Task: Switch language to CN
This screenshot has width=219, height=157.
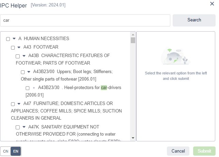Action: pos(6,151)
